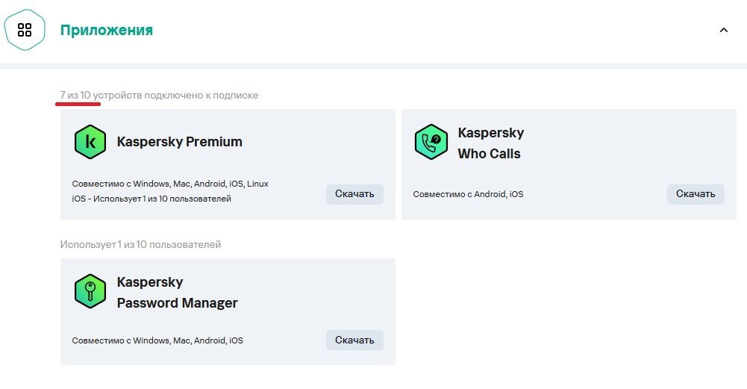Collapse the Приложения section with the chevron
The image size is (747, 389).
tap(723, 30)
